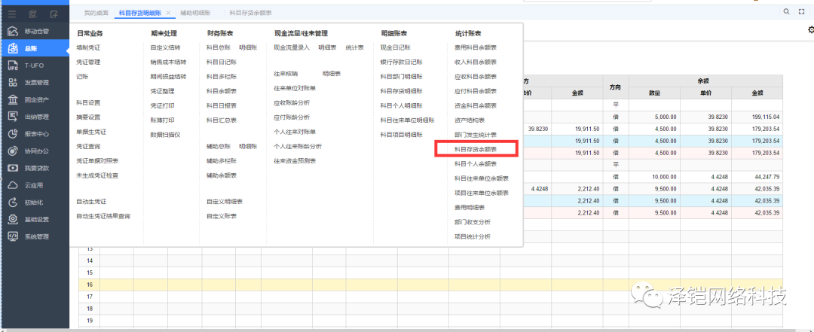Viewport: 814px width, 332px height.
Task: Go to 报表中心 in sidebar
Action: (x=35, y=134)
